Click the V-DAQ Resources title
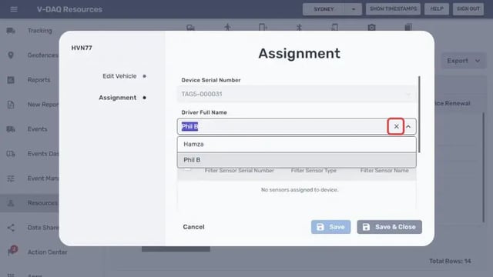Screen dimensions: 493x277 (x=69, y=9)
